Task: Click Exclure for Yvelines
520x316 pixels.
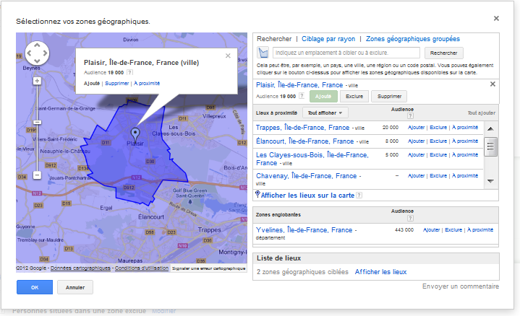Action: (453, 229)
